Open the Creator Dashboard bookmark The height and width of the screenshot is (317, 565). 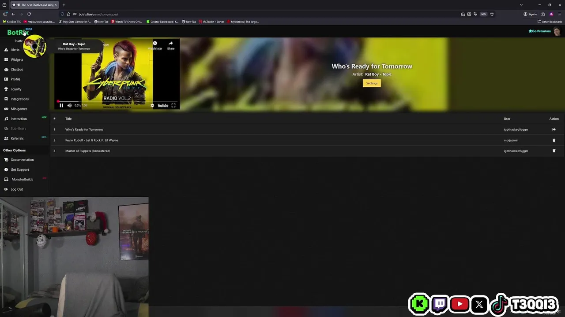click(x=162, y=22)
